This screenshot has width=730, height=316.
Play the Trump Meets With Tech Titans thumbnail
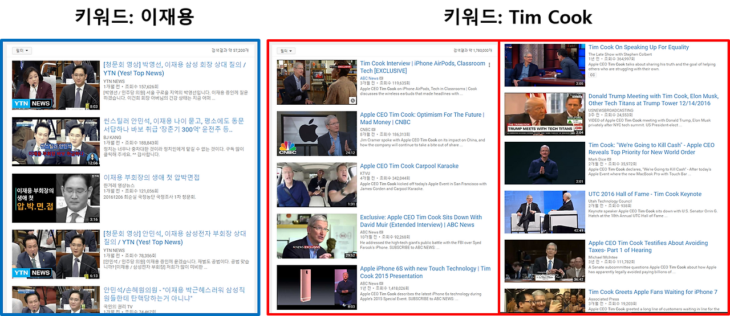click(x=545, y=114)
